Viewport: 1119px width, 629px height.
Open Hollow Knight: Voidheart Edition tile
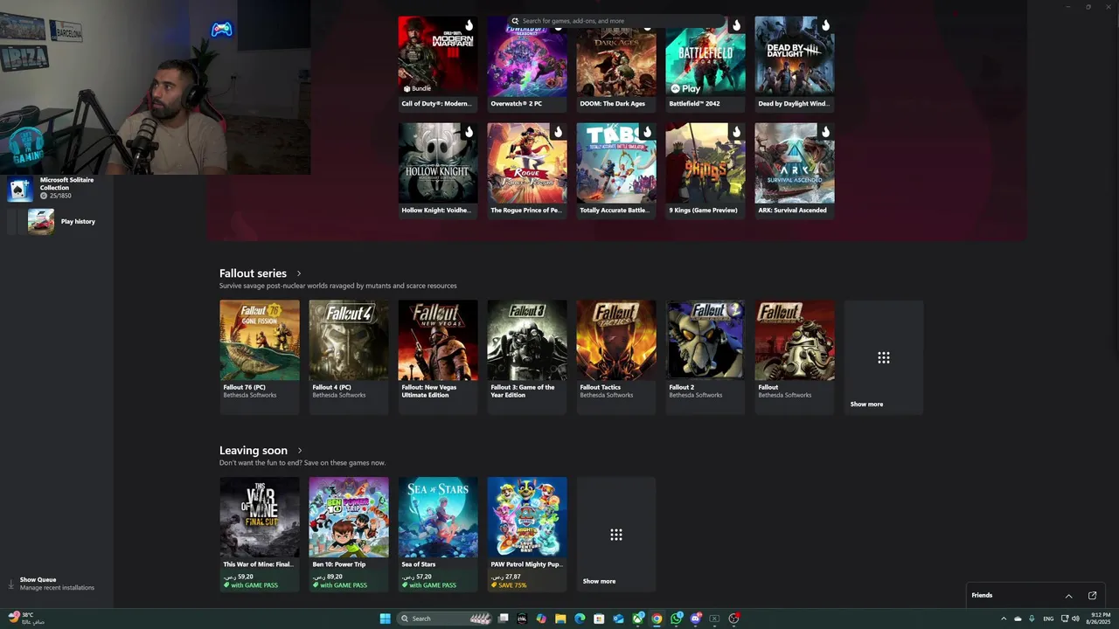pos(438,170)
